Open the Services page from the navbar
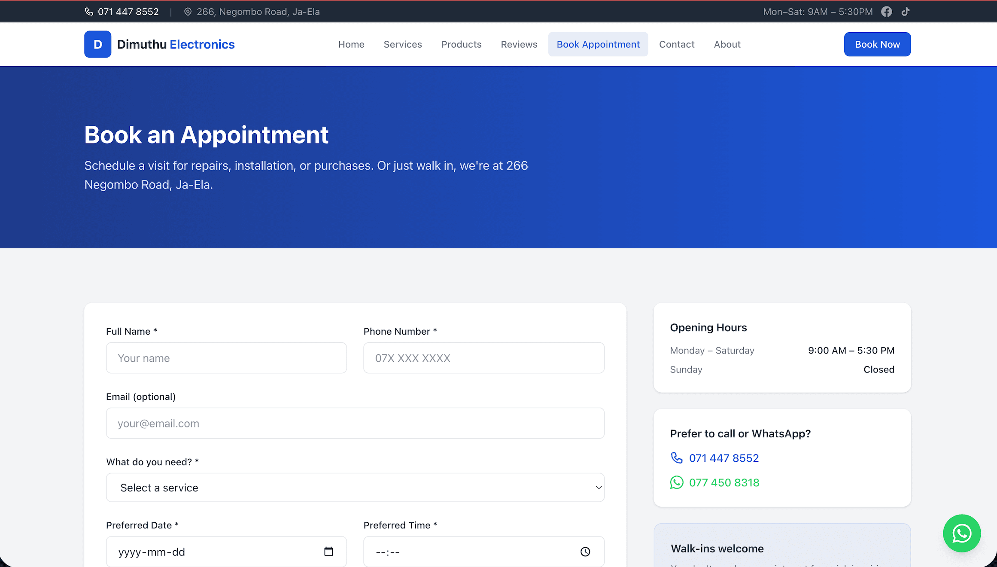The width and height of the screenshot is (997, 567). pos(402,44)
